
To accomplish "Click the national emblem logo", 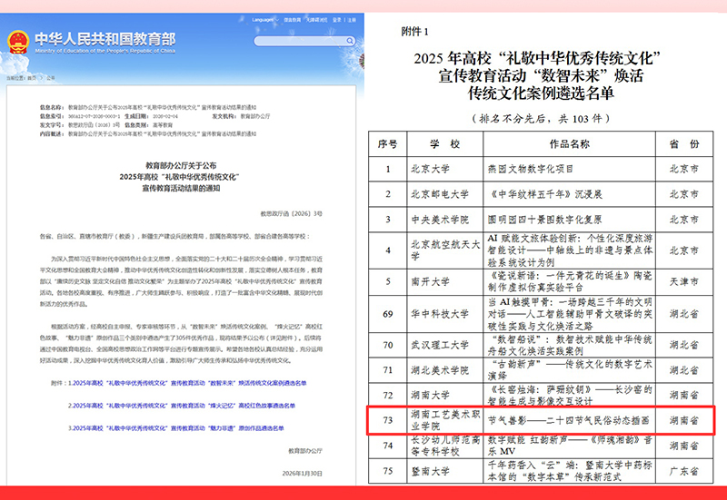I will [x=17, y=42].
